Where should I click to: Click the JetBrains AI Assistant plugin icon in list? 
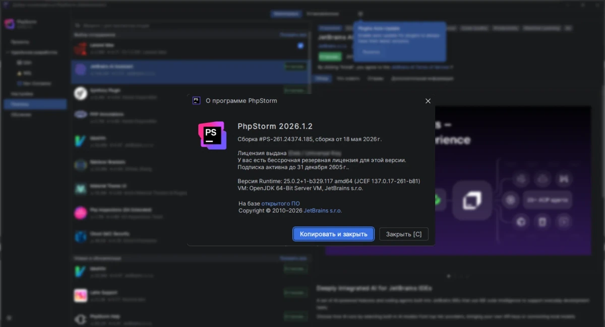[x=81, y=69]
